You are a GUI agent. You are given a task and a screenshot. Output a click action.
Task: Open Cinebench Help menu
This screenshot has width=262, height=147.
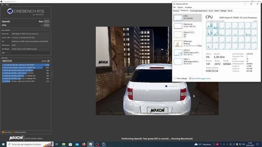pos(7,4)
